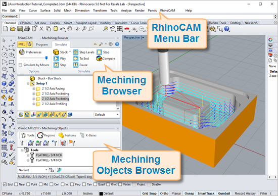Select the 2 1/2 Axis Pocketing highlighted row
The image size is (278, 196).
[x=55, y=99]
